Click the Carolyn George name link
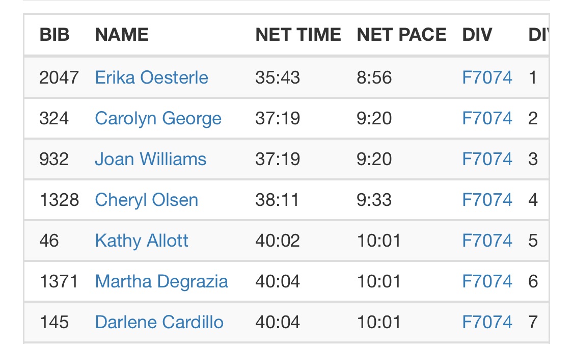 coord(158,118)
